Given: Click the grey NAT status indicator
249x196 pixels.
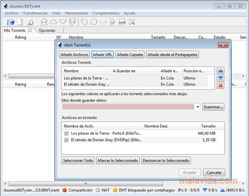Looking at the screenshot, I should click(98, 190).
